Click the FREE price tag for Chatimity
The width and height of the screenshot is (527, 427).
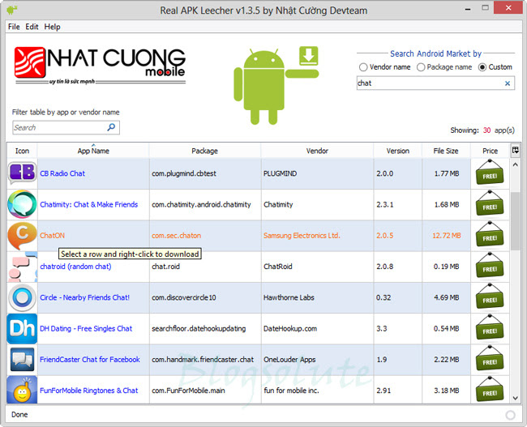coord(490,203)
